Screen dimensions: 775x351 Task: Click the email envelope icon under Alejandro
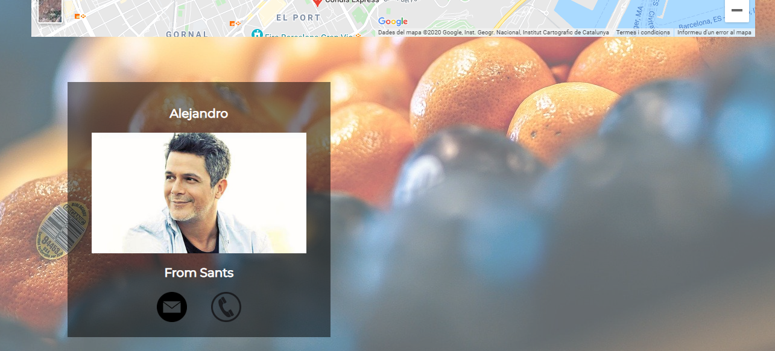[x=172, y=307]
